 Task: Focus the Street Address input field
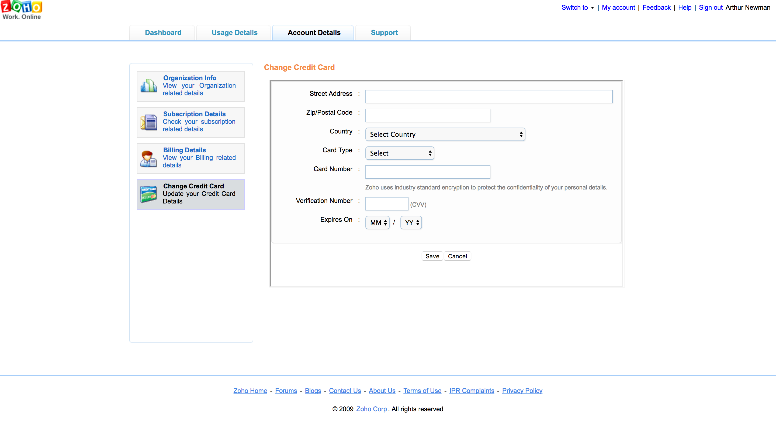[x=489, y=96]
